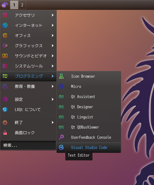The width and height of the screenshot is (154, 185).
Task: Click the power icon beside 終了
Action: (5, 122)
